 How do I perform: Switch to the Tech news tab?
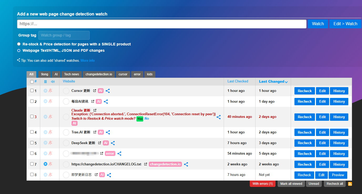[x=72, y=74]
